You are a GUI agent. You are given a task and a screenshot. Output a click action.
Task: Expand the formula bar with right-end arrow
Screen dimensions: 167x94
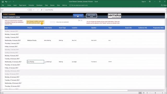click(x=166, y=10)
